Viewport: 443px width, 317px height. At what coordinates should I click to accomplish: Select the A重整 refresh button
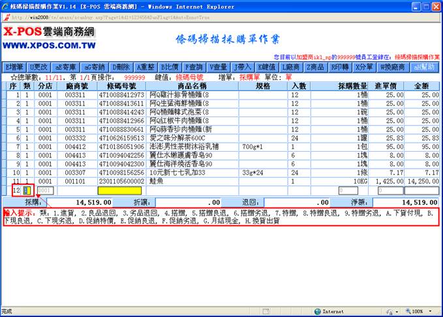[x=145, y=67]
